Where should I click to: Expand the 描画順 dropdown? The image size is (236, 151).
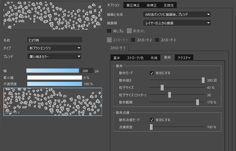177,23
